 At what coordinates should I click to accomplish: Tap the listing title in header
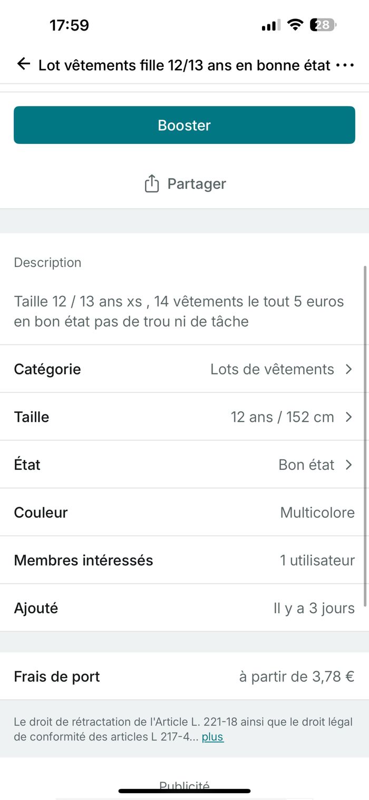pyautogui.click(x=184, y=65)
